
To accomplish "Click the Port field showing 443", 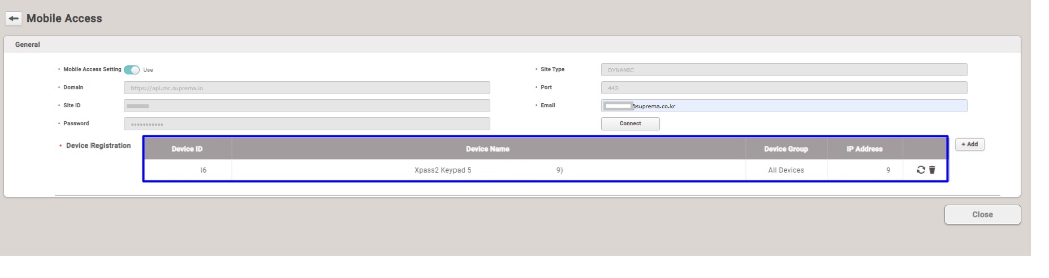I will point(783,88).
